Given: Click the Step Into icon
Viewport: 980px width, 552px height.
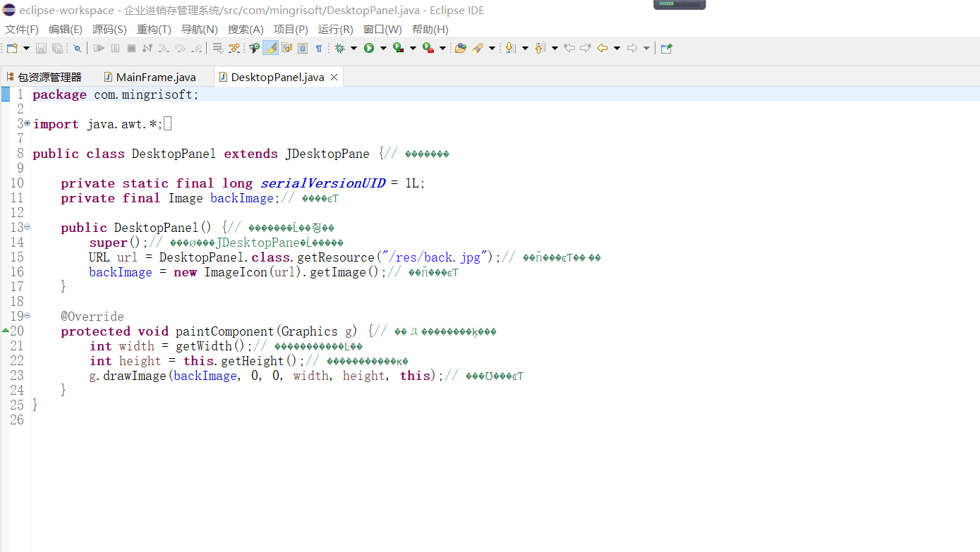Looking at the screenshot, I should (x=164, y=48).
